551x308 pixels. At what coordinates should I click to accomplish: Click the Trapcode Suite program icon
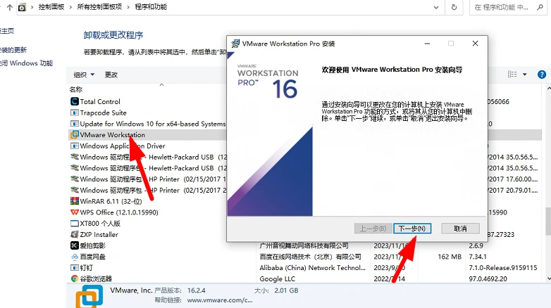75,113
